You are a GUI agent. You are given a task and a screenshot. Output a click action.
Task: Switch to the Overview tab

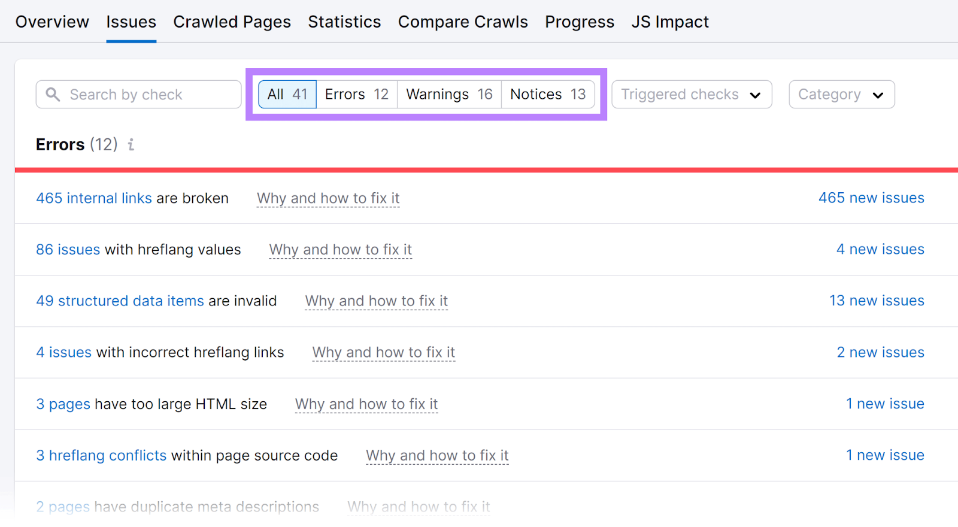coord(52,22)
